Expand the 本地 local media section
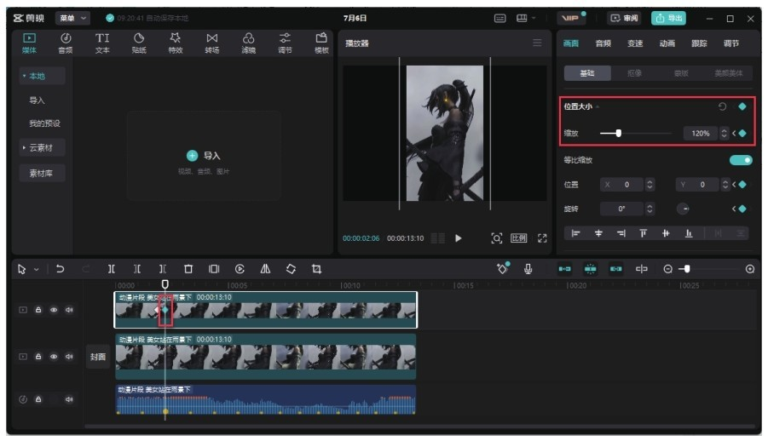The image size is (768, 441). 42,76
